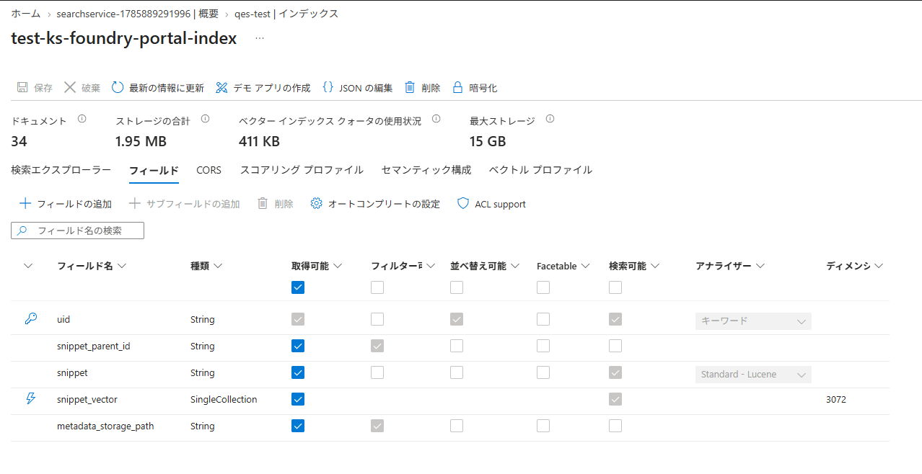This screenshot has height=474, width=922.
Task: Click the 暗号化 lock icon
Action: coord(457,87)
